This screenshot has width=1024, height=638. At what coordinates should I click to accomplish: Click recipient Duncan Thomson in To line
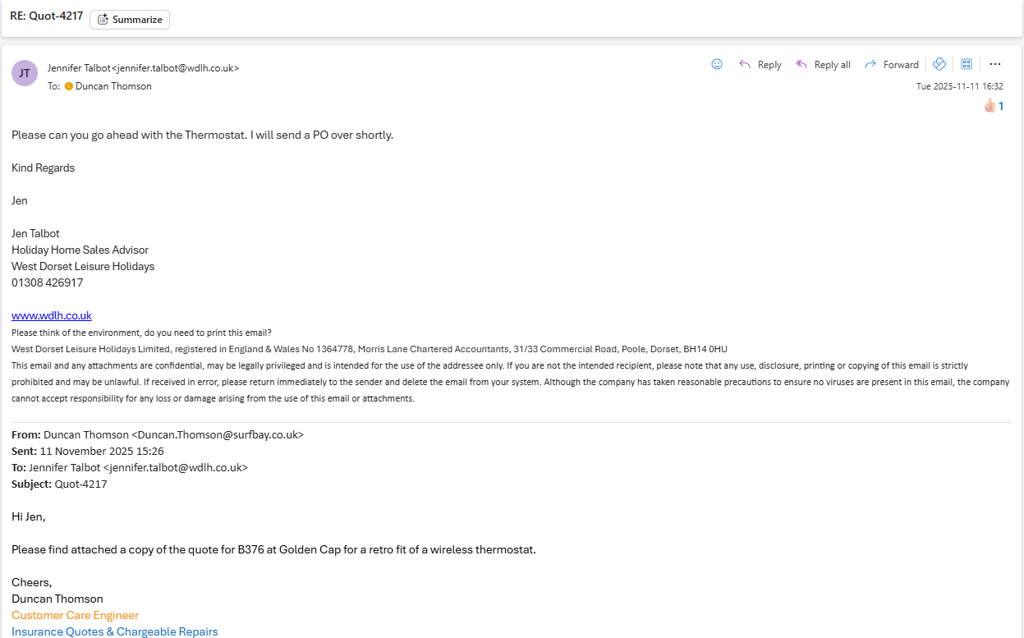[113, 86]
